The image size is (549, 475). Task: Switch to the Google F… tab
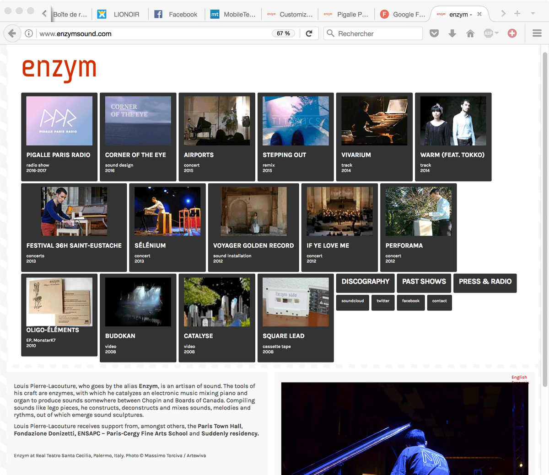click(x=404, y=14)
